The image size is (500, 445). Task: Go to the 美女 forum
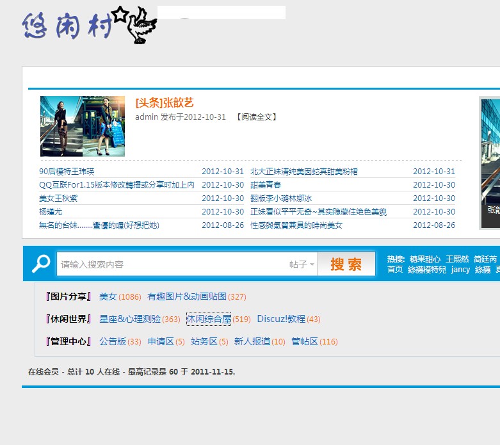point(108,296)
